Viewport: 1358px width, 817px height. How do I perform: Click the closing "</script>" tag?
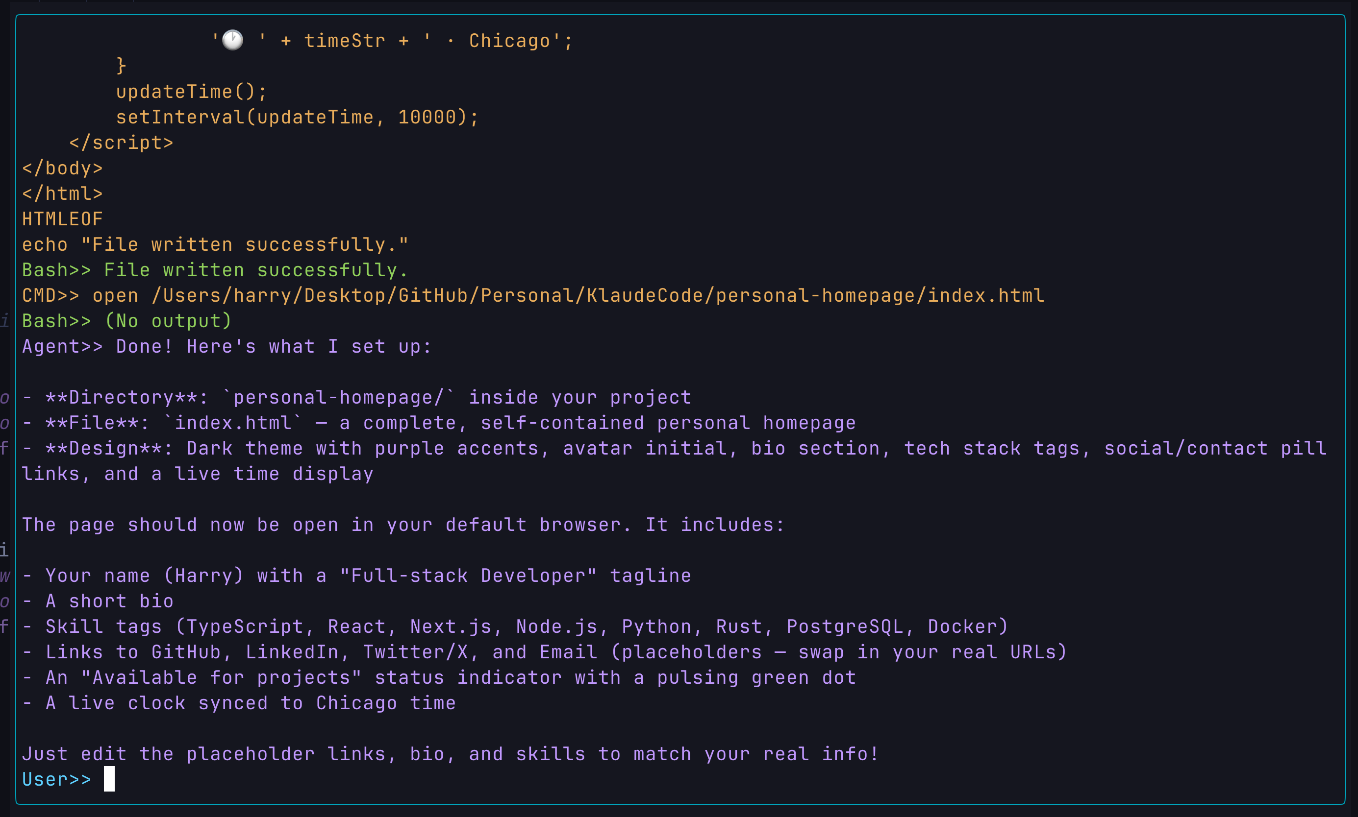tap(121, 143)
